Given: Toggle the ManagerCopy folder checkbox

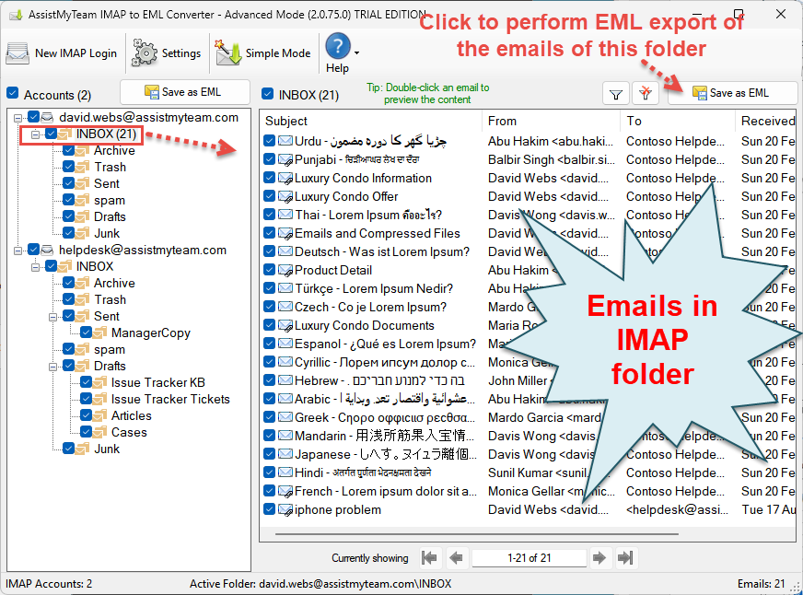Looking at the screenshot, I should (x=86, y=332).
